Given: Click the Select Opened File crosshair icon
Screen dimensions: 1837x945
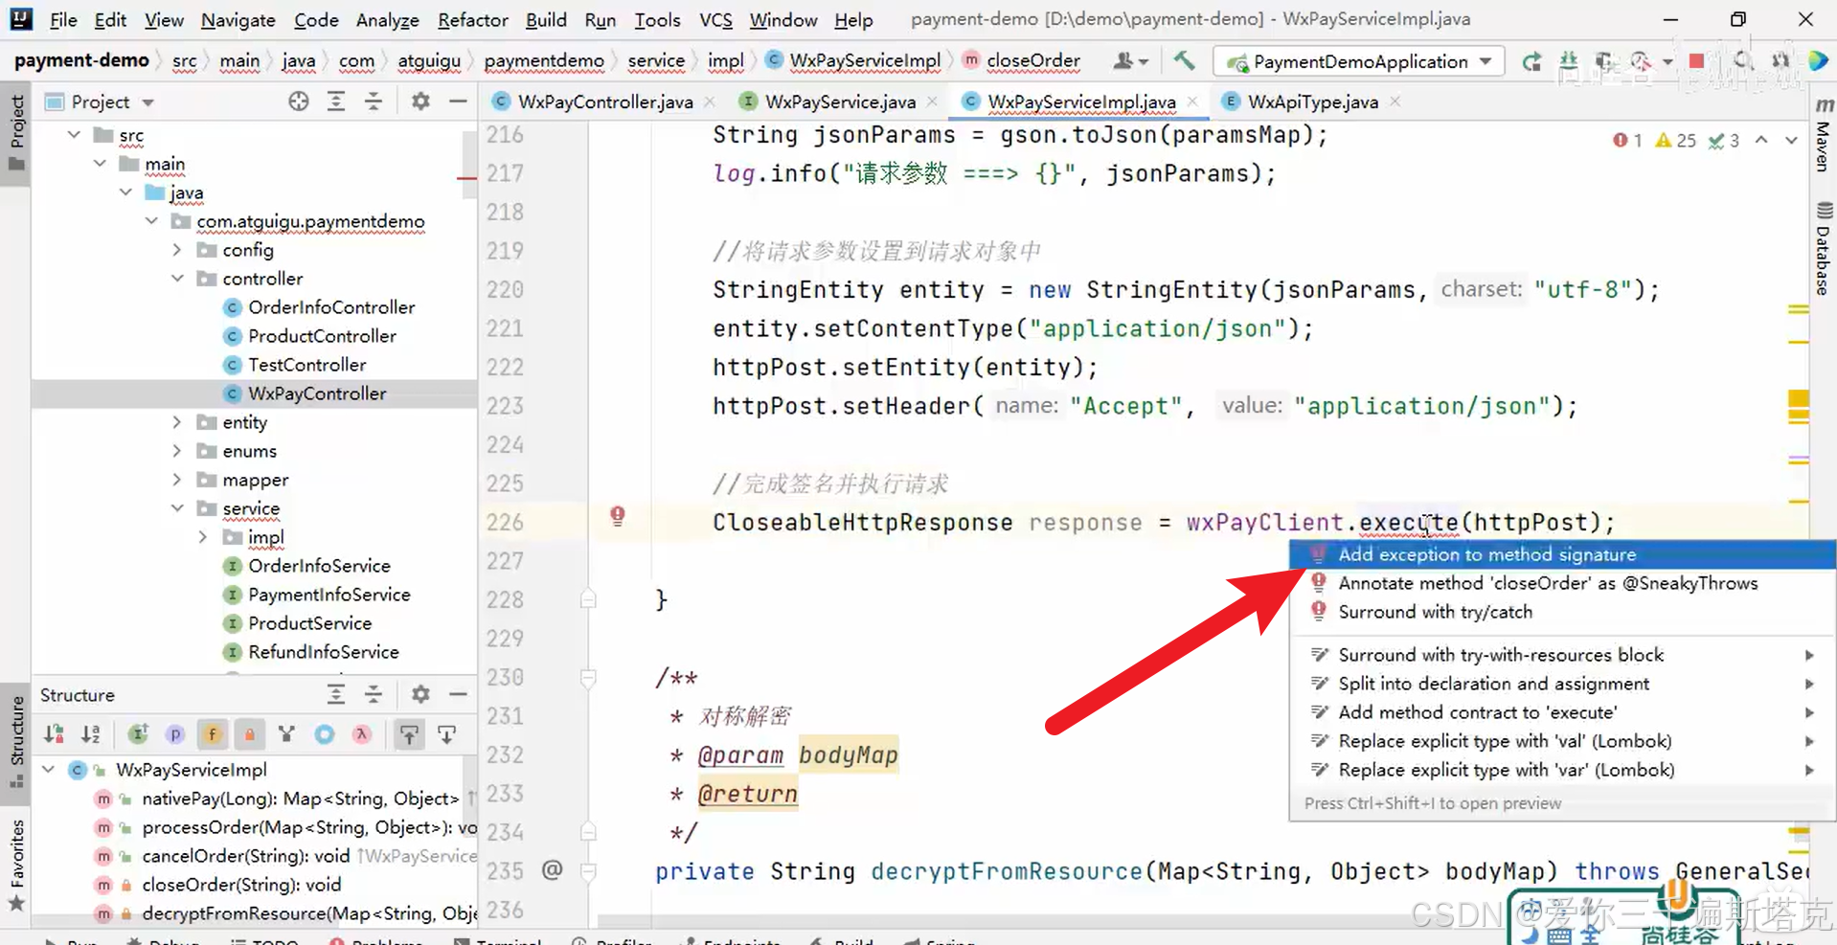Looking at the screenshot, I should [299, 101].
